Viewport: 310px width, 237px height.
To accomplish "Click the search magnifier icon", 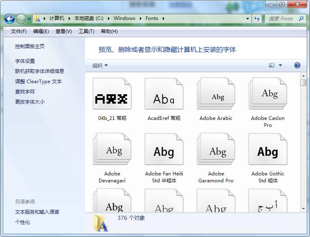I will pos(301,19).
